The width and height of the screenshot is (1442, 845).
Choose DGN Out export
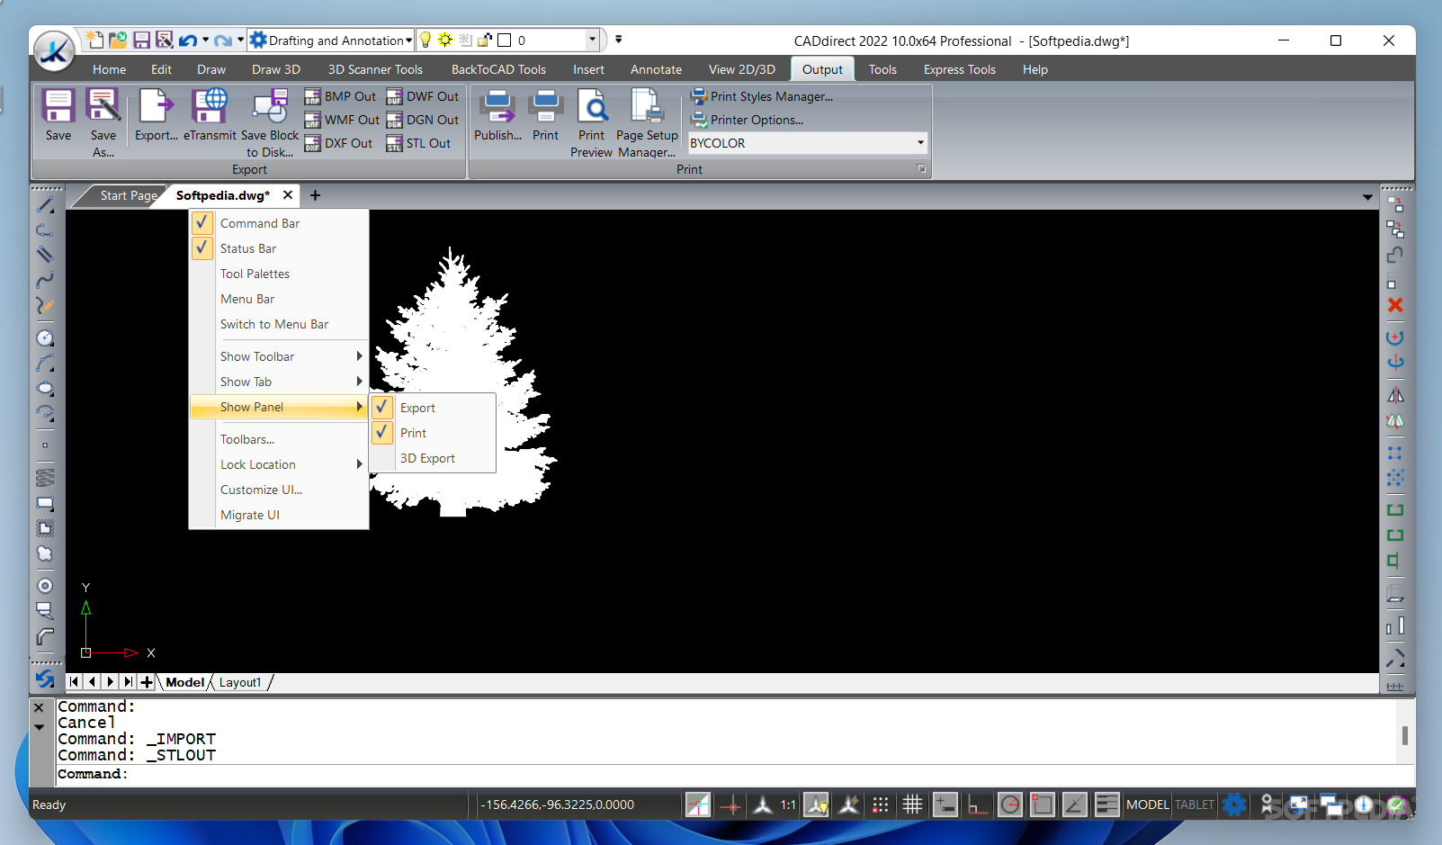pos(422,120)
